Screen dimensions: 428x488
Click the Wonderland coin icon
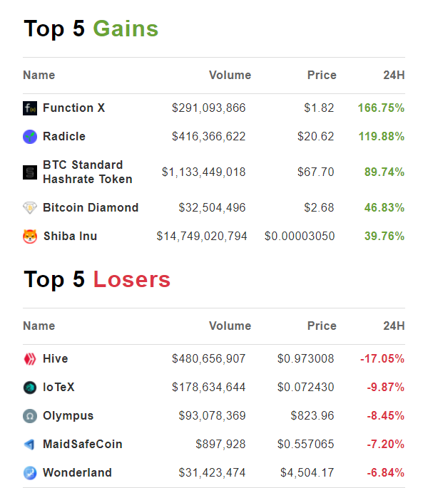[x=29, y=473]
